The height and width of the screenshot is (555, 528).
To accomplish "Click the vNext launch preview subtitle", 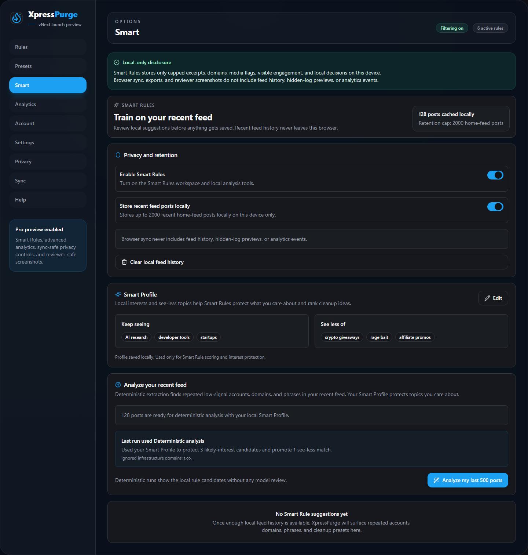I will (x=60, y=25).
